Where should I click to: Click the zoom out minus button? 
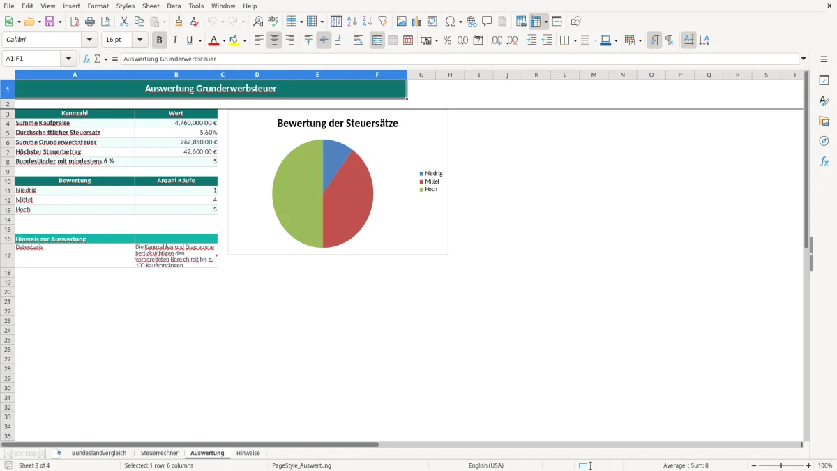(754, 465)
